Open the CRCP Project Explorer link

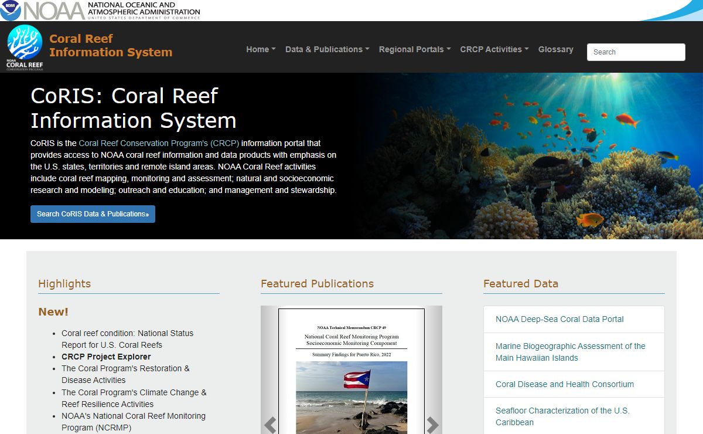(x=106, y=357)
